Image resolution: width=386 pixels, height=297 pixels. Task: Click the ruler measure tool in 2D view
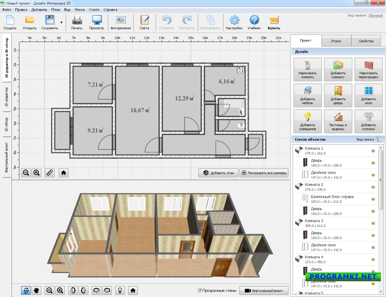coord(50,173)
